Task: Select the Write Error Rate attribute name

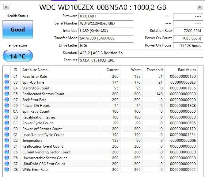Action: pyautogui.click(x=35, y=169)
